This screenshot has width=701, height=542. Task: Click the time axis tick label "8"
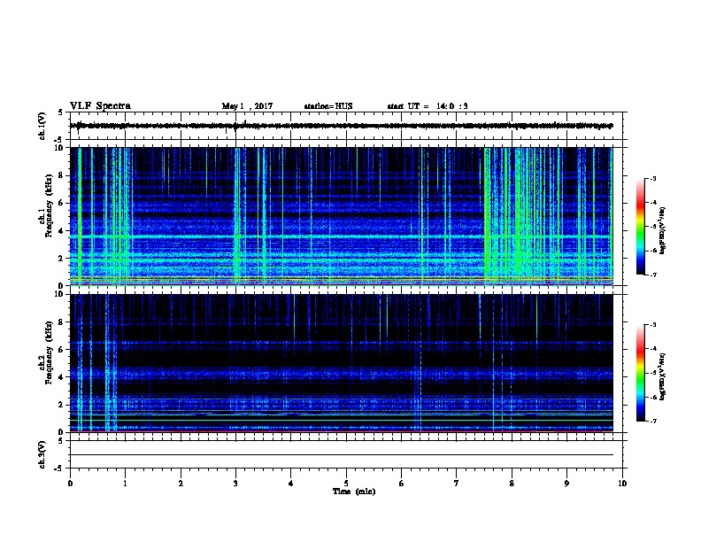coord(512,484)
